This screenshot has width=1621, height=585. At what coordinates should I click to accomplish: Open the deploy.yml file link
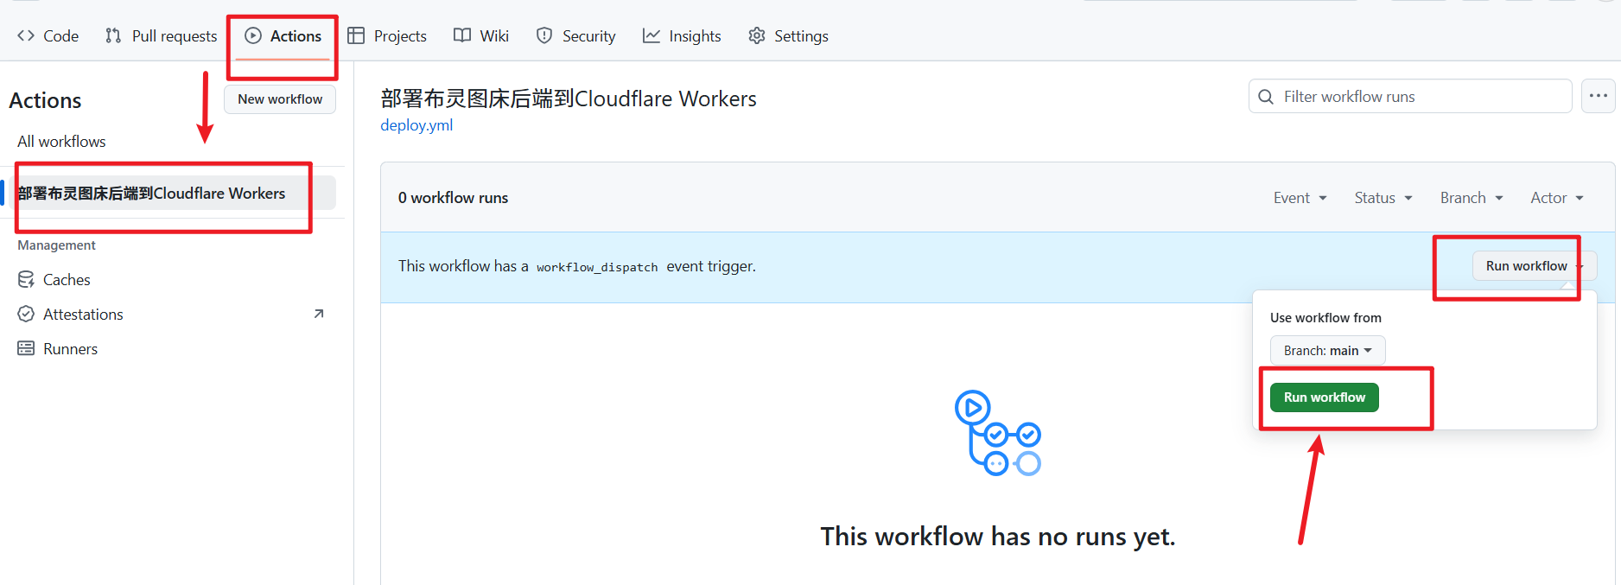[x=416, y=125]
